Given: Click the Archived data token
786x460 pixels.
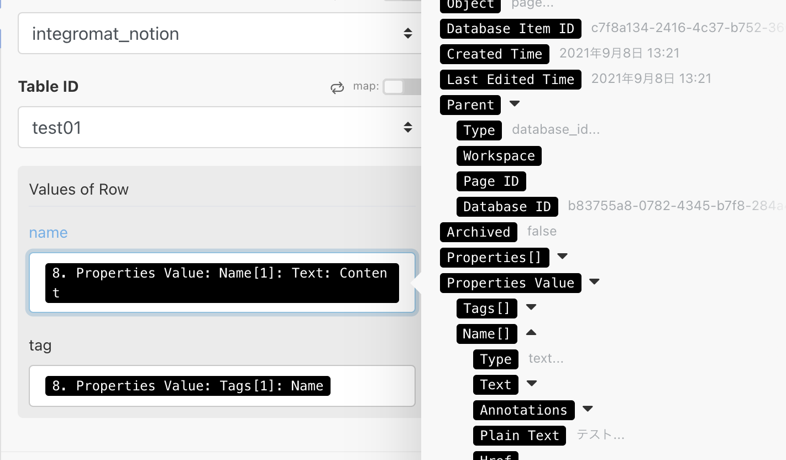Looking at the screenshot, I should 478,232.
